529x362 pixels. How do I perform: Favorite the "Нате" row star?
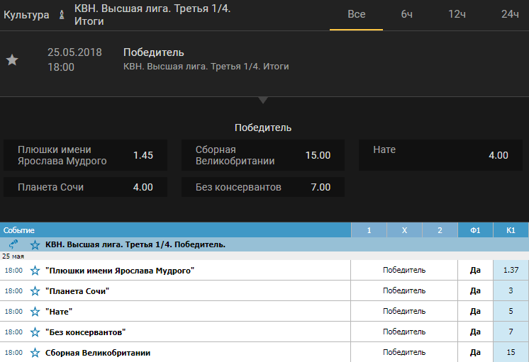(x=35, y=312)
